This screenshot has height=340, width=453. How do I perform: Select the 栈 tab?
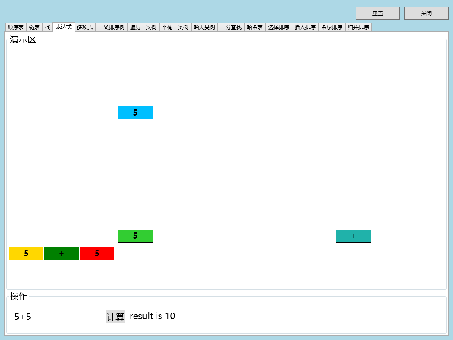pos(48,27)
